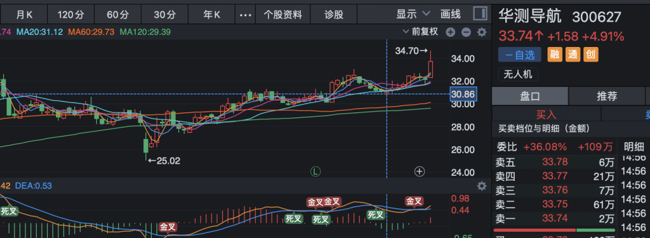Expand the 显示 display dropdown
650x238 pixels.
tap(413, 15)
